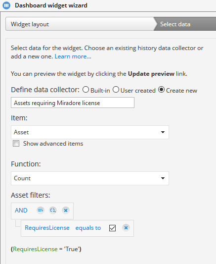Add a nested filter group icon
The height and width of the screenshot is (264, 216).
(x=53, y=211)
